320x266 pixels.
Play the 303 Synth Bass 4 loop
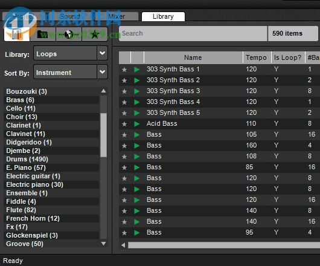click(x=136, y=102)
